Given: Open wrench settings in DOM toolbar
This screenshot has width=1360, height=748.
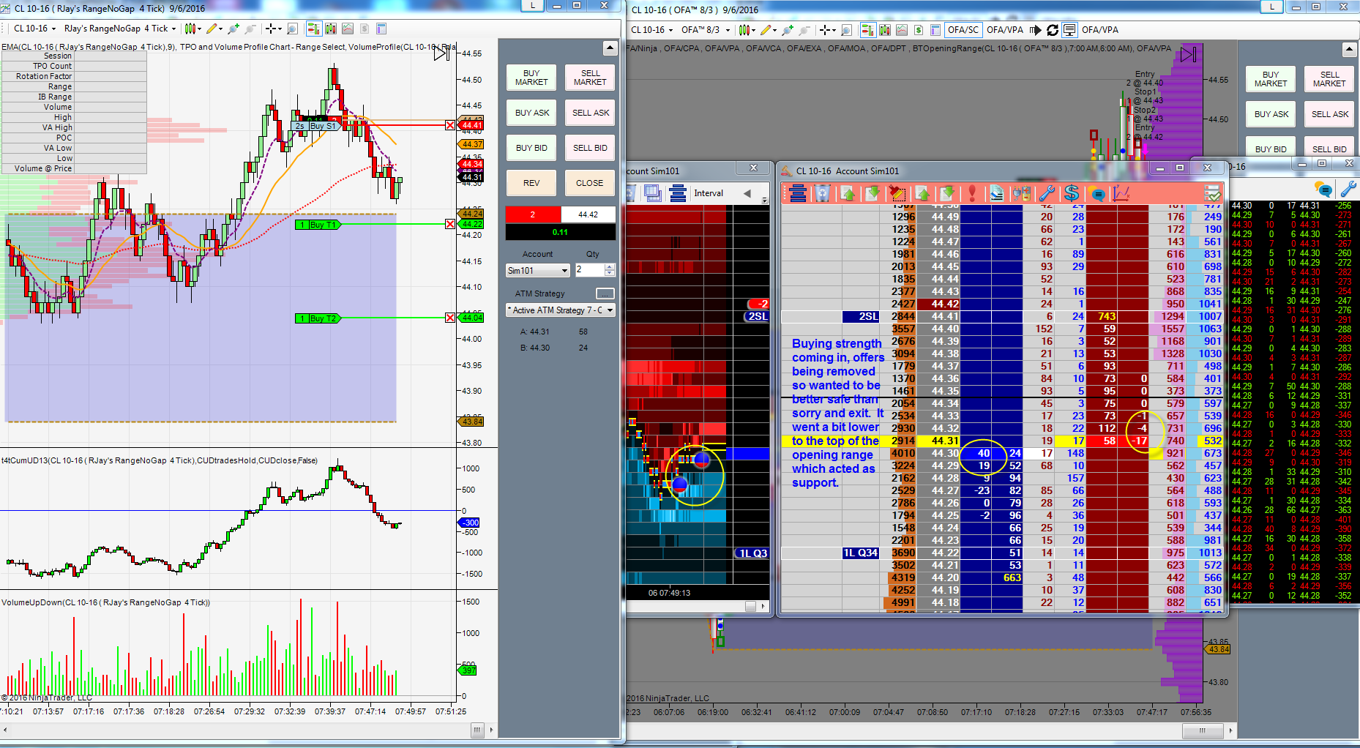Looking at the screenshot, I should [1047, 193].
